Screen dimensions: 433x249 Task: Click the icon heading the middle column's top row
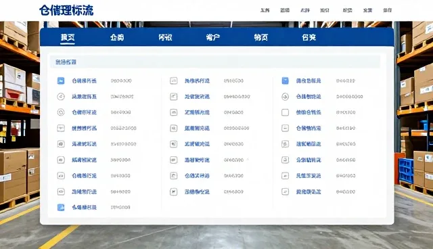point(173,81)
